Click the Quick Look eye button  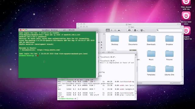coord(129,30)
